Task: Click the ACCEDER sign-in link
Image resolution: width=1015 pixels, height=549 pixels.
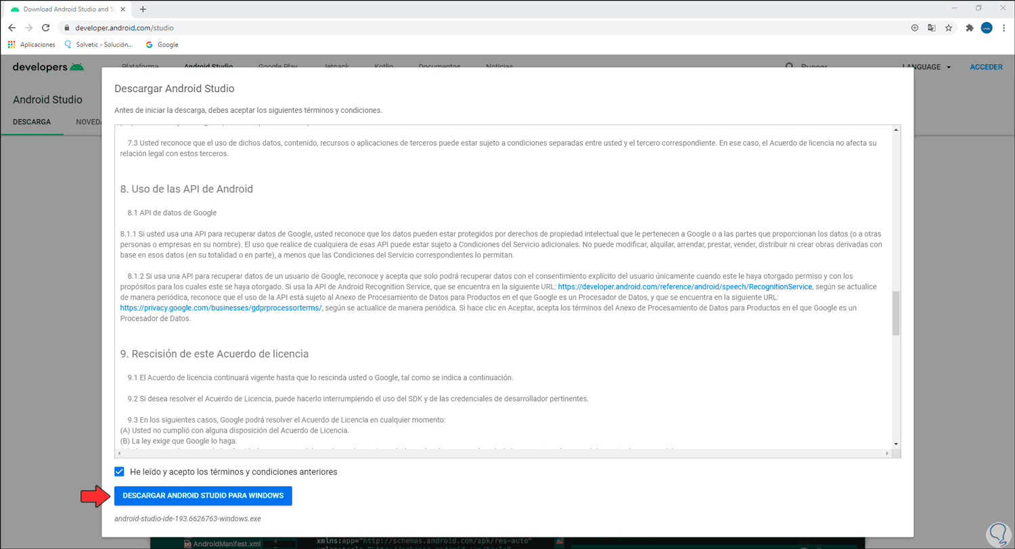Action: 986,67
